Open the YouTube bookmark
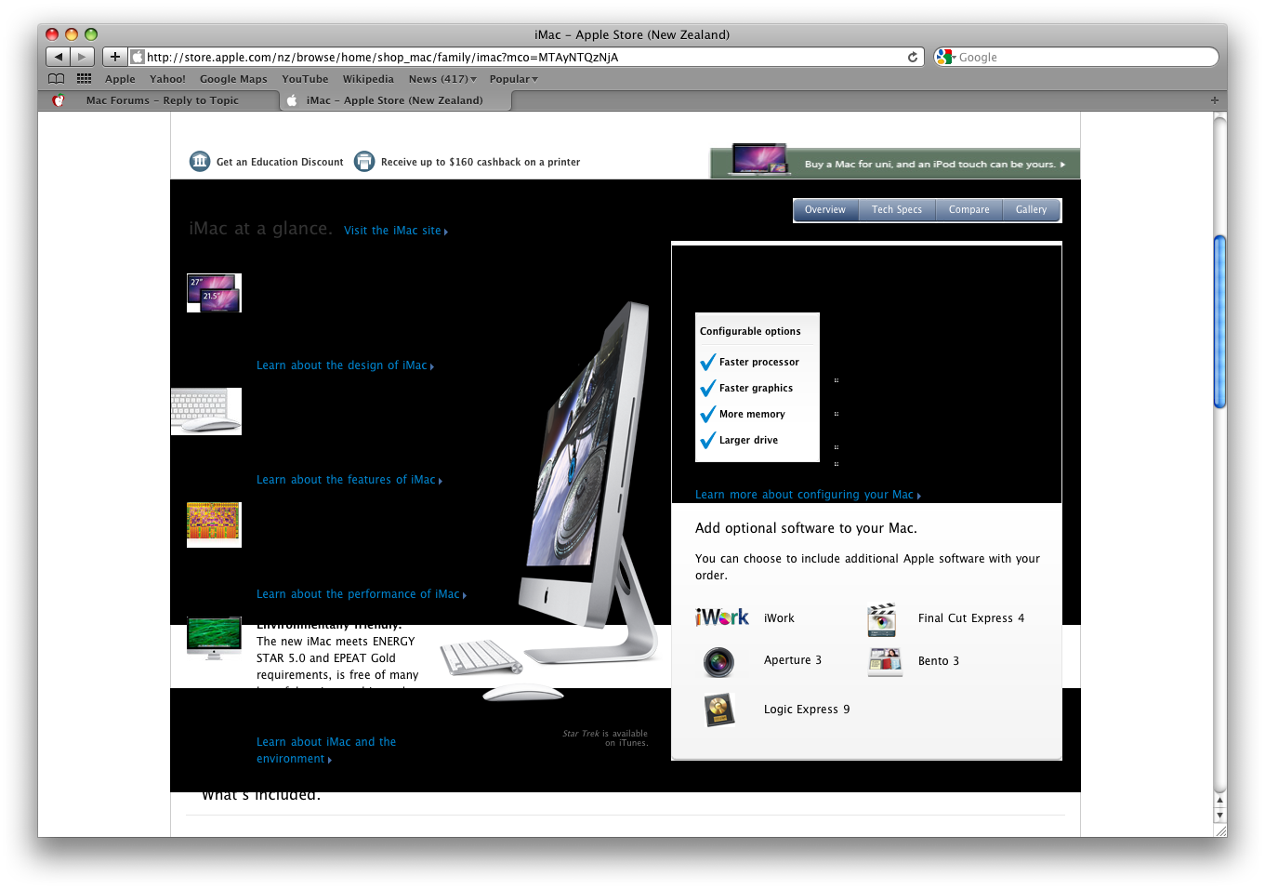Viewport: 1265px width, 889px height. coord(305,79)
